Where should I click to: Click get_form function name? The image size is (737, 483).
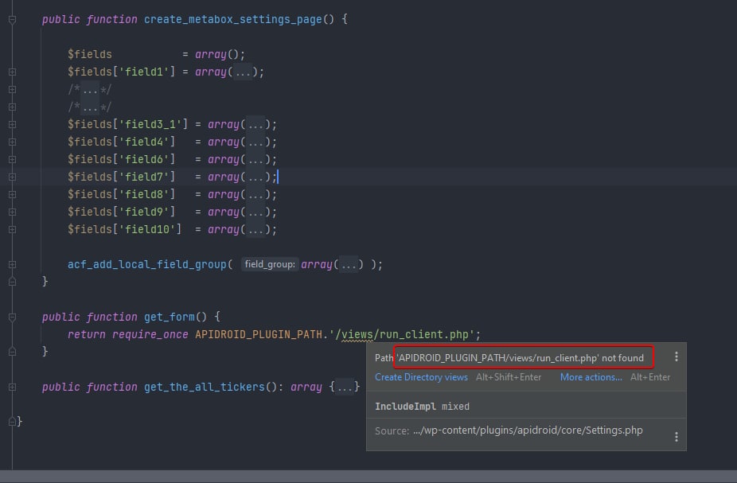(x=170, y=317)
